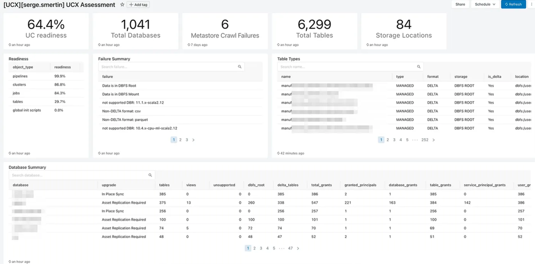Sort Database Summary by service_principal_grants column header
This screenshot has height=264, width=535.
[487, 185]
